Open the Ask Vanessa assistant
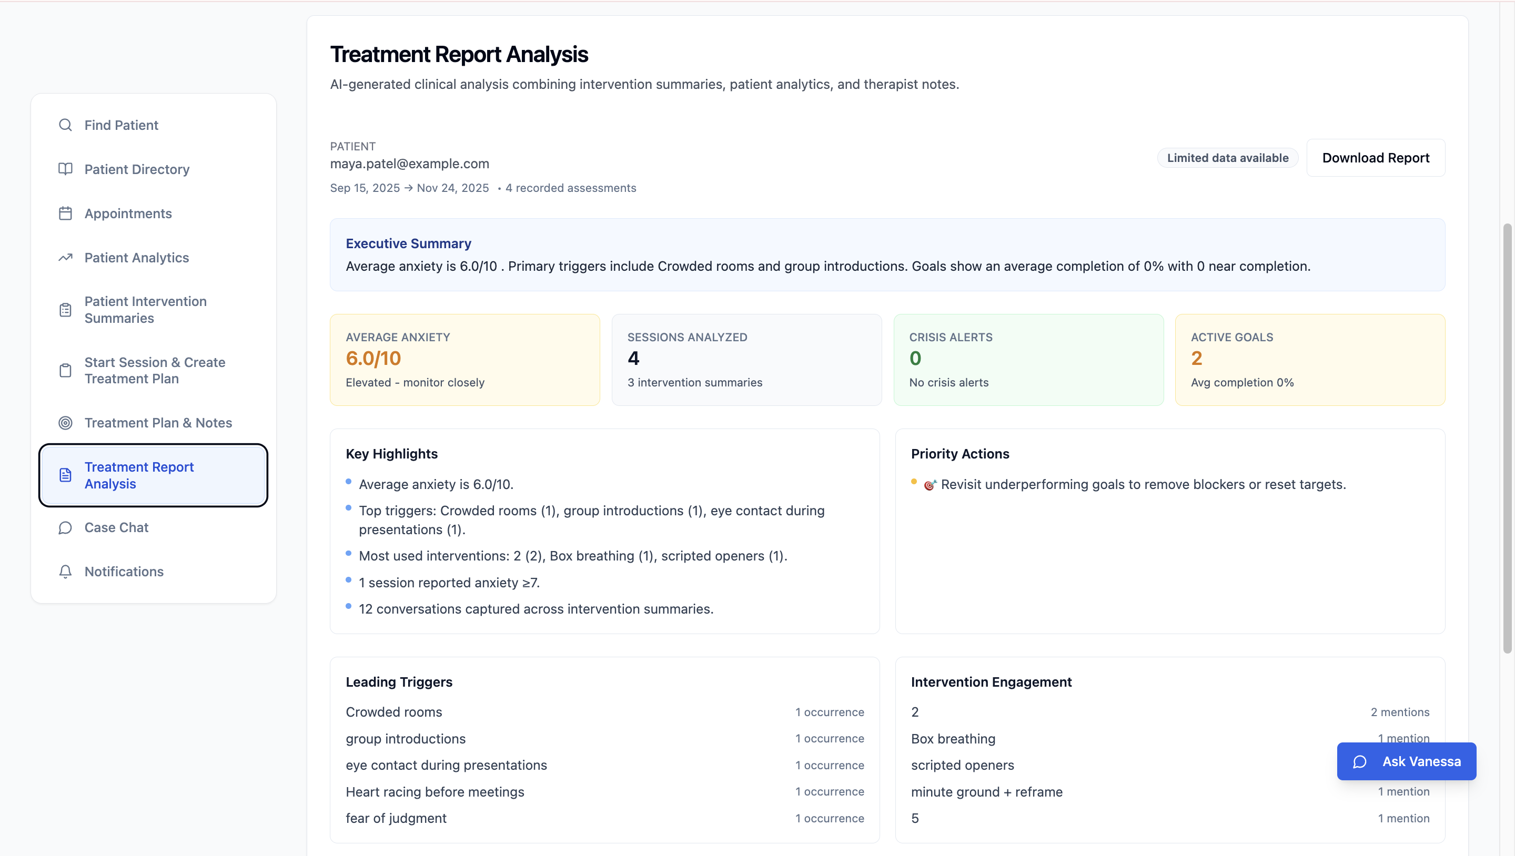 point(1406,761)
